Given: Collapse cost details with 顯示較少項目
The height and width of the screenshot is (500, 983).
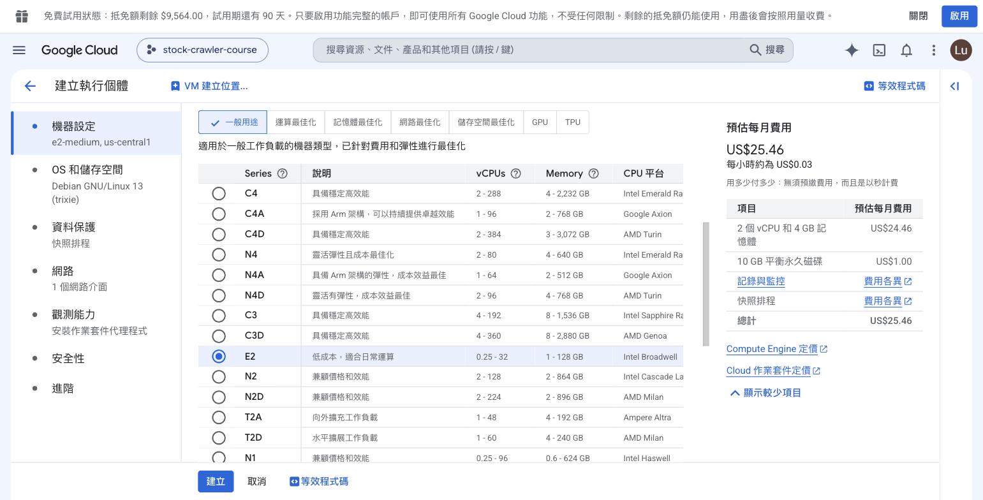Looking at the screenshot, I should (x=765, y=393).
